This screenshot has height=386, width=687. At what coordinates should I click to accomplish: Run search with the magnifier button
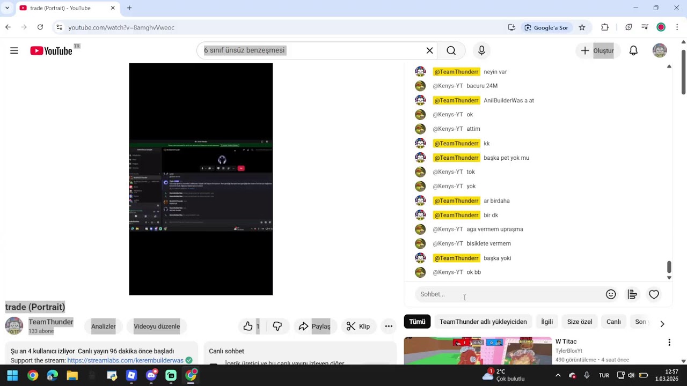point(451,50)
